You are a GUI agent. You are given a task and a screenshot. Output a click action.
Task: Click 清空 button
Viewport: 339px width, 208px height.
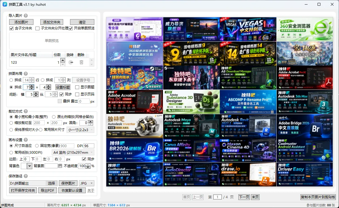(x=82, y=22)
